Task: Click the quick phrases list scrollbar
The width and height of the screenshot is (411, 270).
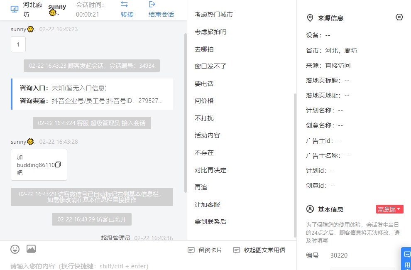Action: coord(295,165)
